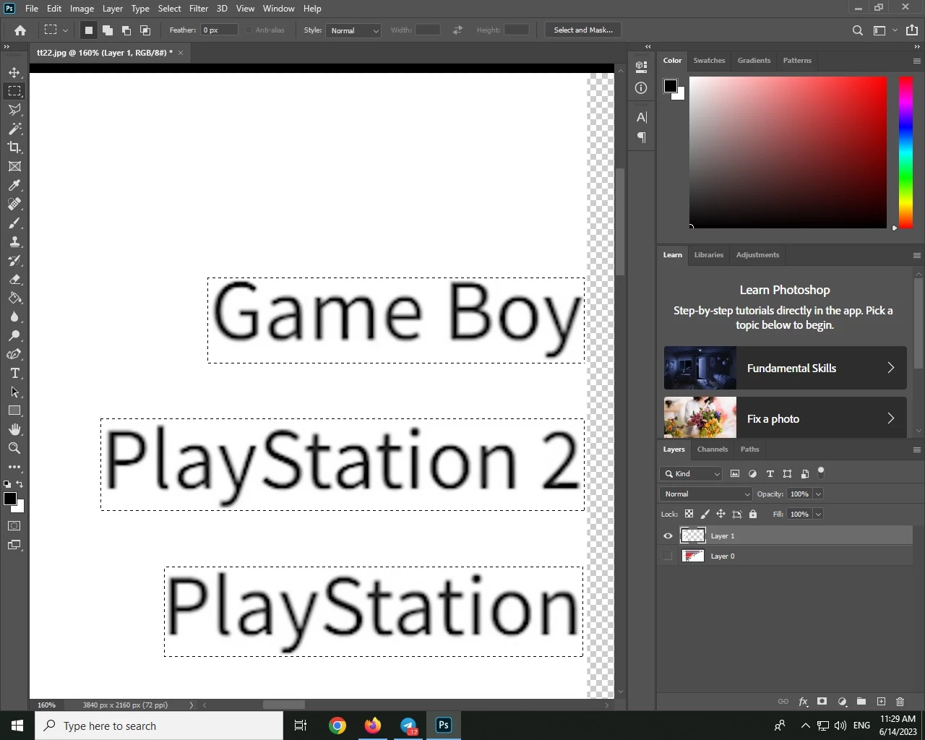Pick a color in the color field
This screenshot has width=925, height=740.
(788, 152)
